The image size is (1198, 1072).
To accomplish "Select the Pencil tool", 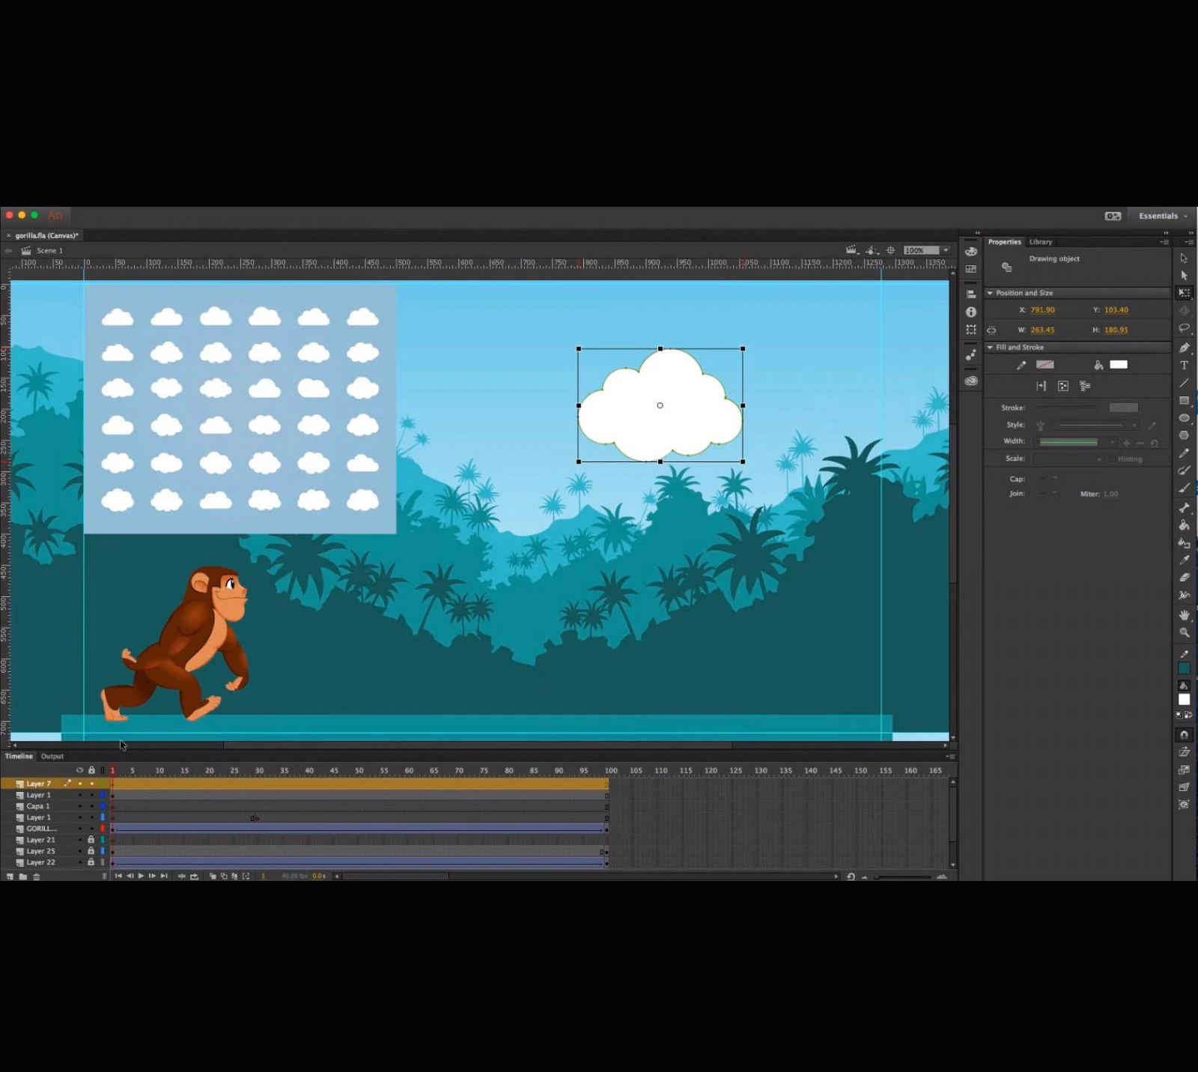I will tap(1184, 453).
